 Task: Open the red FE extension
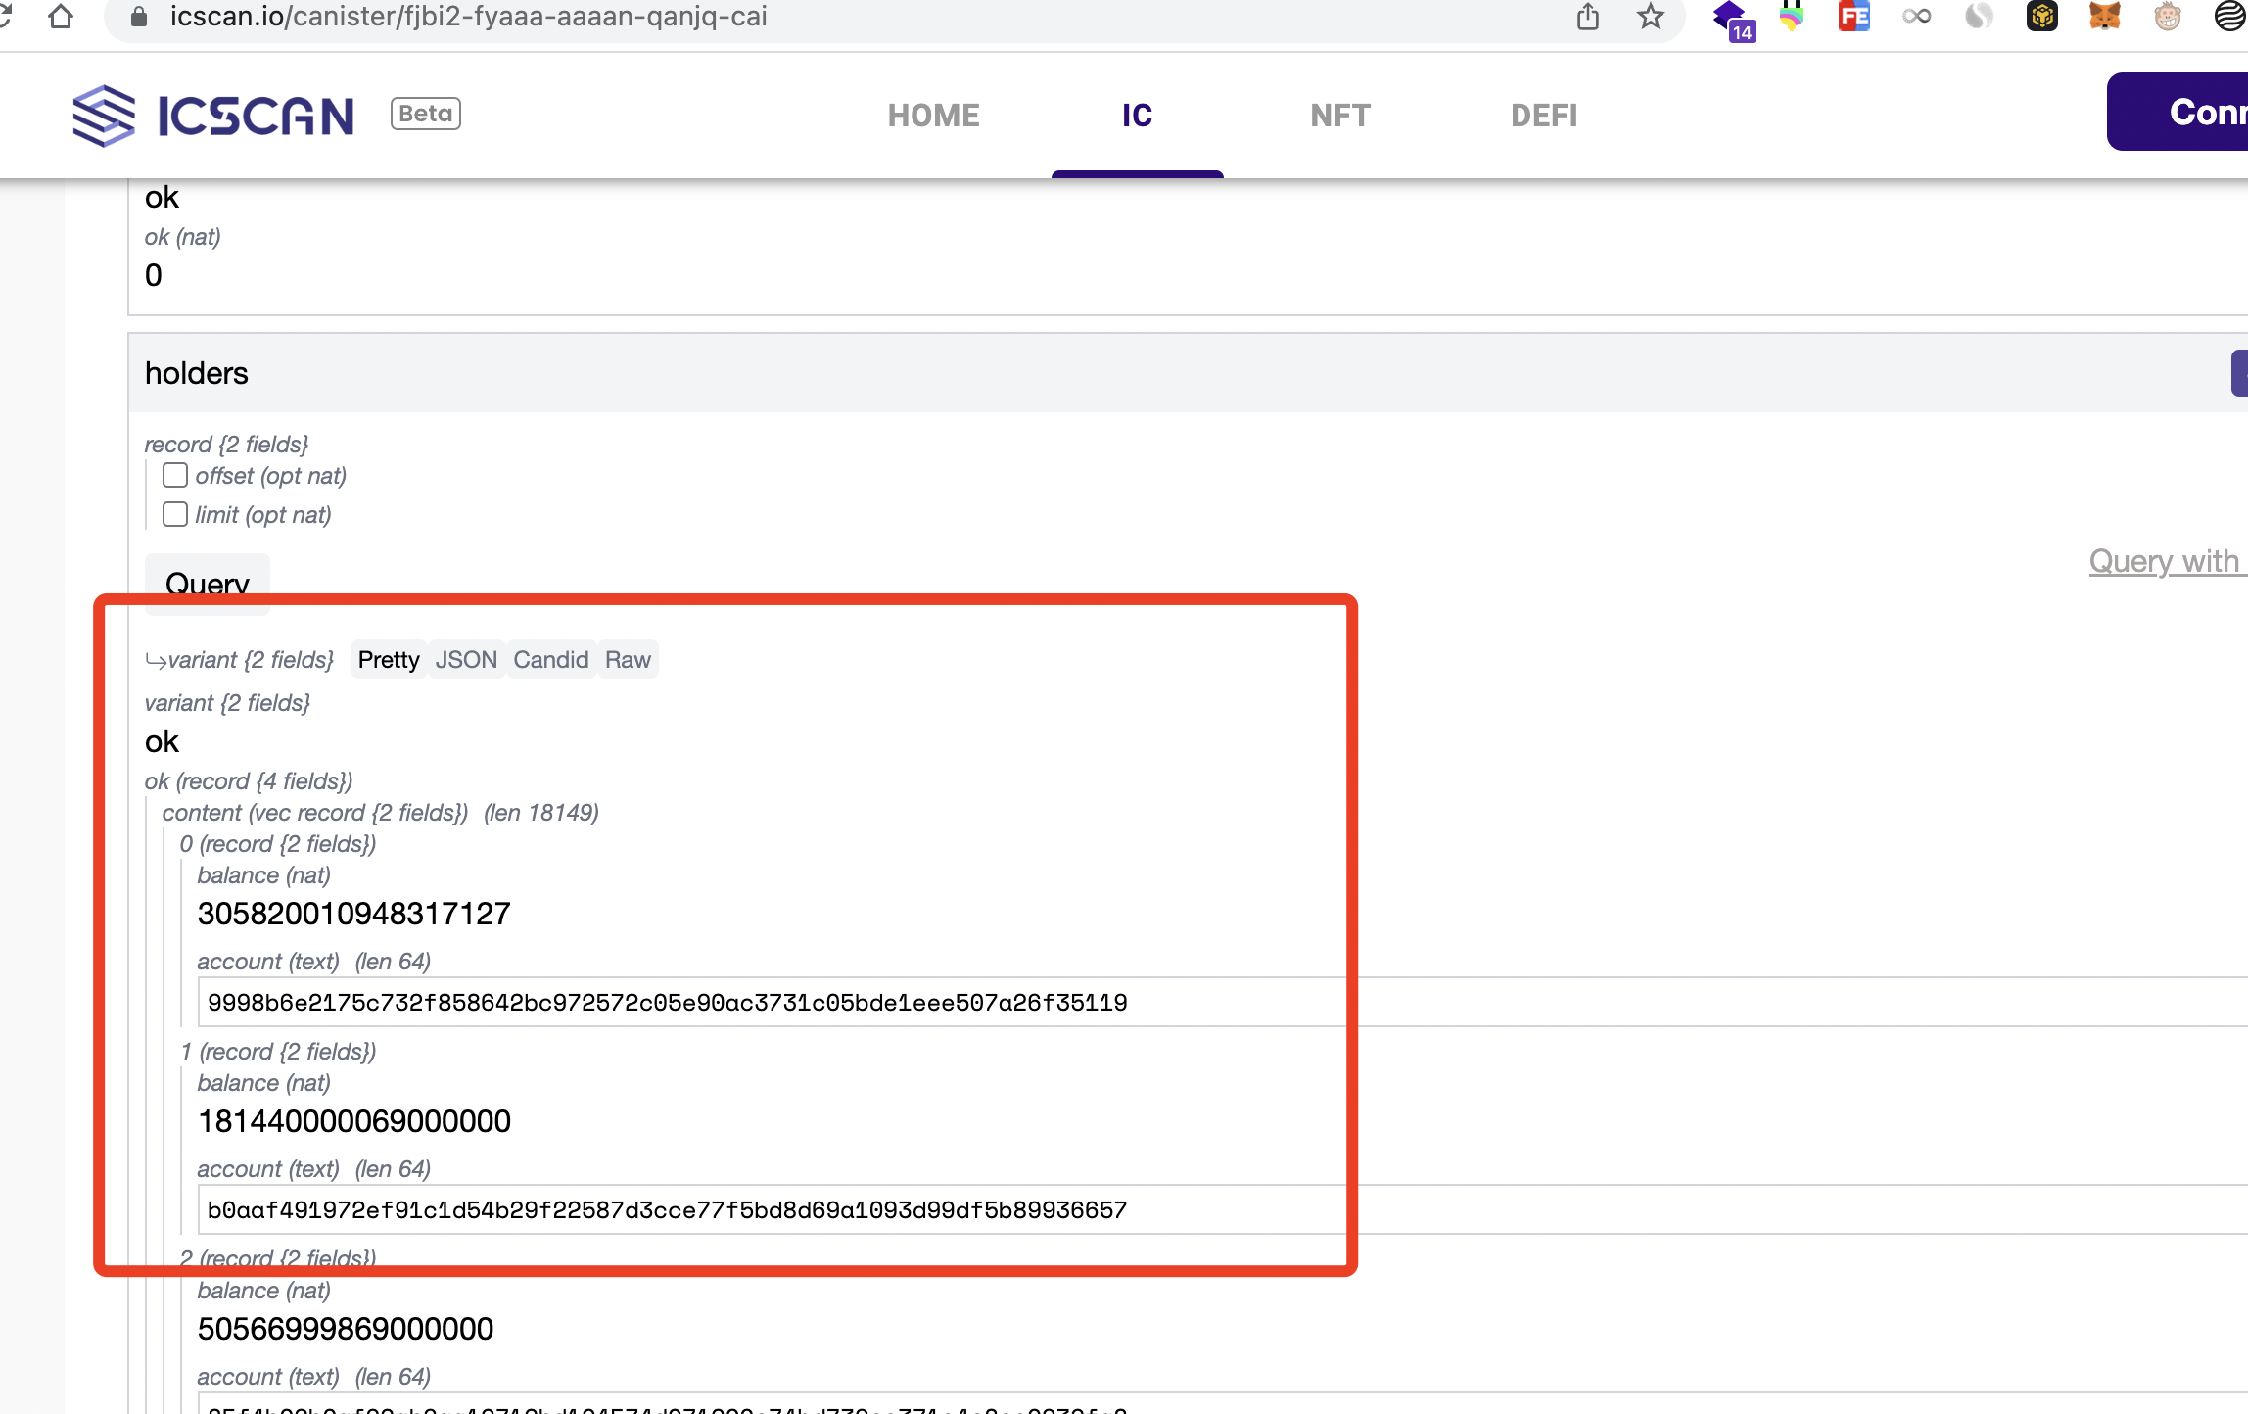coord(1854,17)
